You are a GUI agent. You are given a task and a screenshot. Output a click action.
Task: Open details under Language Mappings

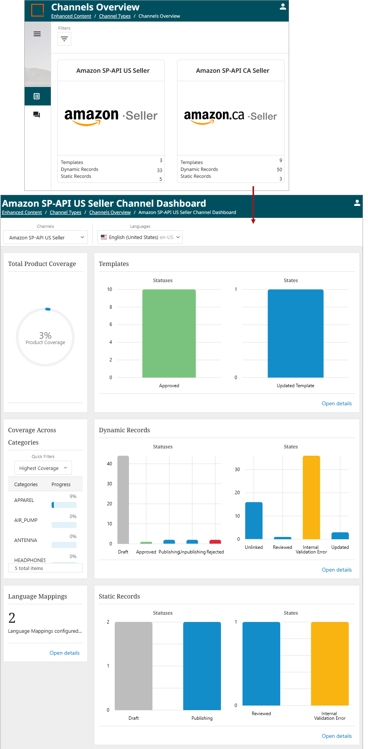(x=64, y=653)
